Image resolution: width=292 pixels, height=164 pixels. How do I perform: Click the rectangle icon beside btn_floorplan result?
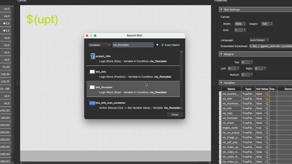pyautogui.click(x=92, y=87)
